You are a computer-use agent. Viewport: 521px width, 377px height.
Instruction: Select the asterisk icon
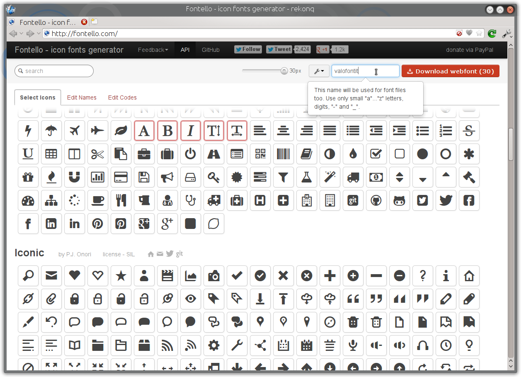coord(469,154)
